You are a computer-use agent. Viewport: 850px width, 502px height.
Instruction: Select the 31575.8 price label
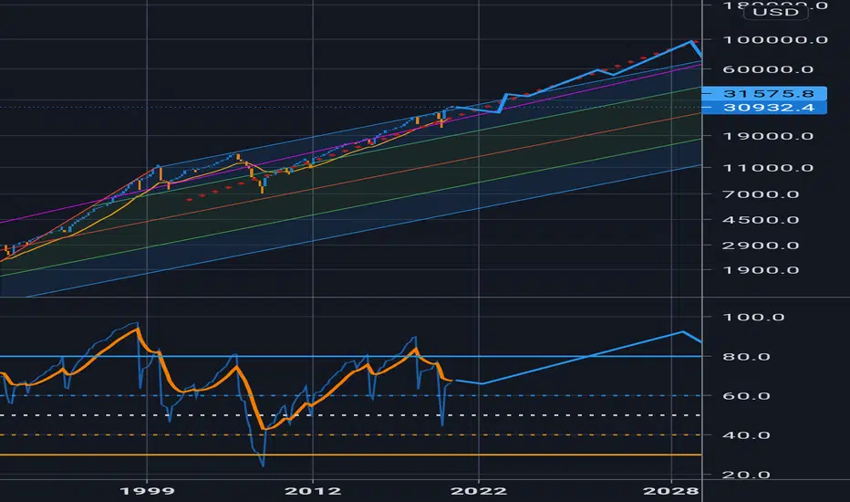coord(764,93)
